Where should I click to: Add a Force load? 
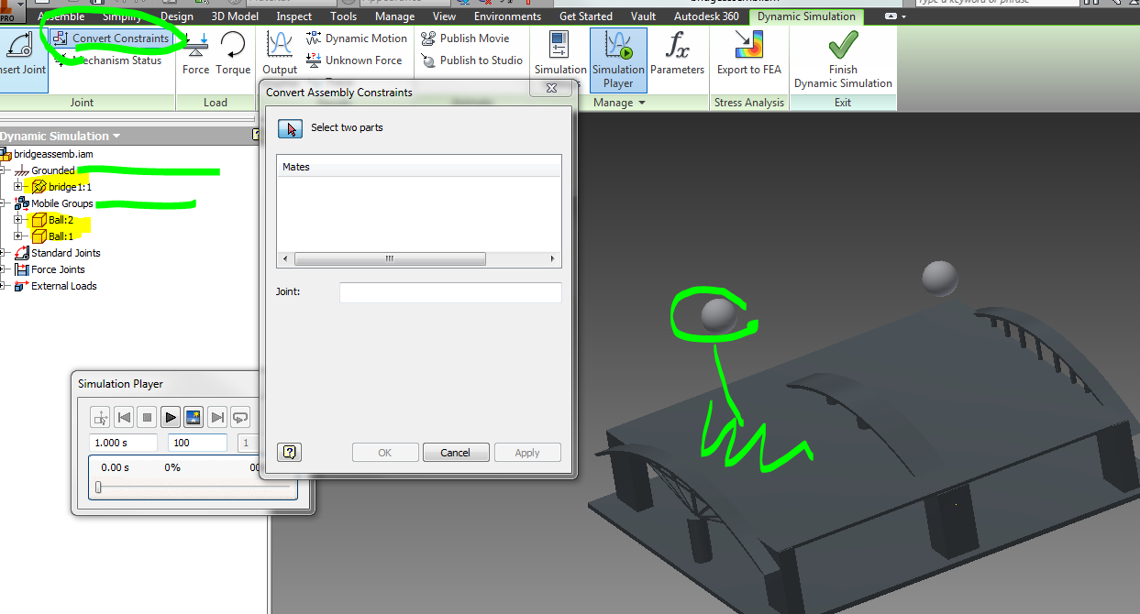[195, 53]
